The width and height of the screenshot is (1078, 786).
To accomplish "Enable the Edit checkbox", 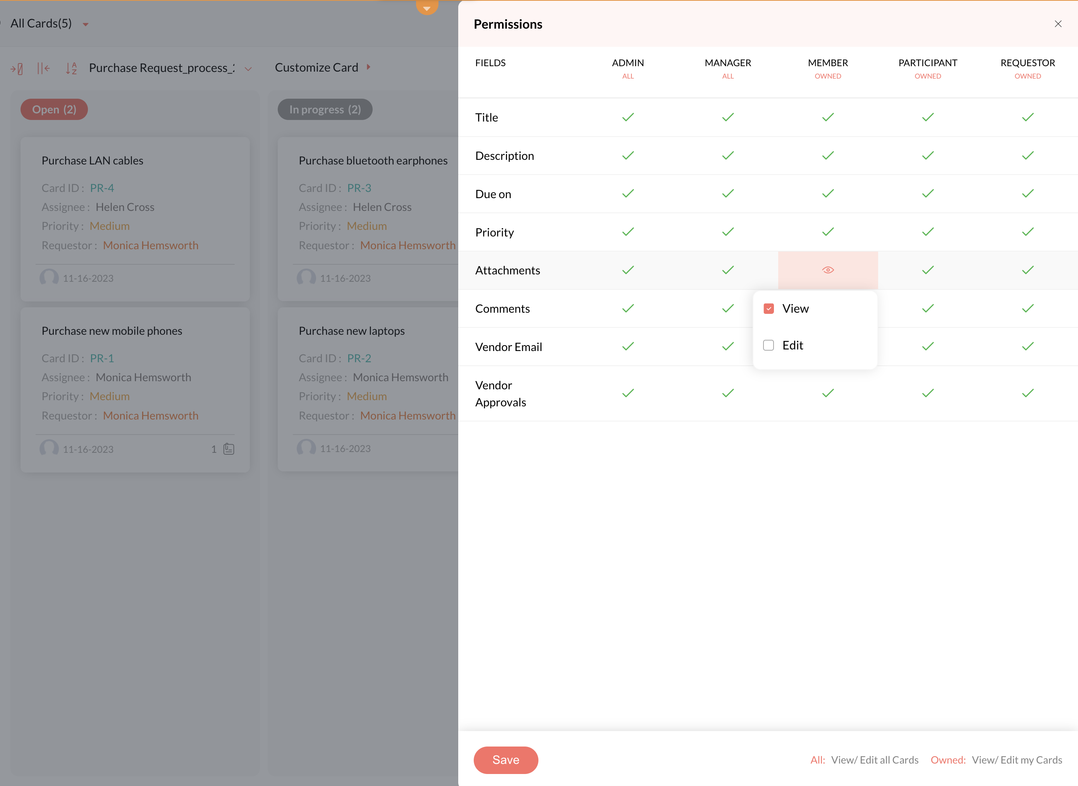I will pos(768,345).
